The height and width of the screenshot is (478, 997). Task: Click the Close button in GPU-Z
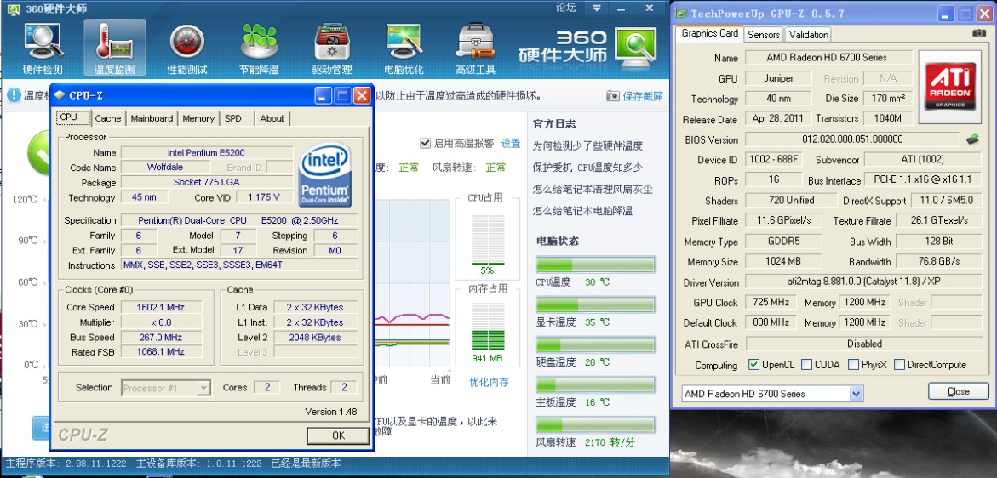point(958,391)
